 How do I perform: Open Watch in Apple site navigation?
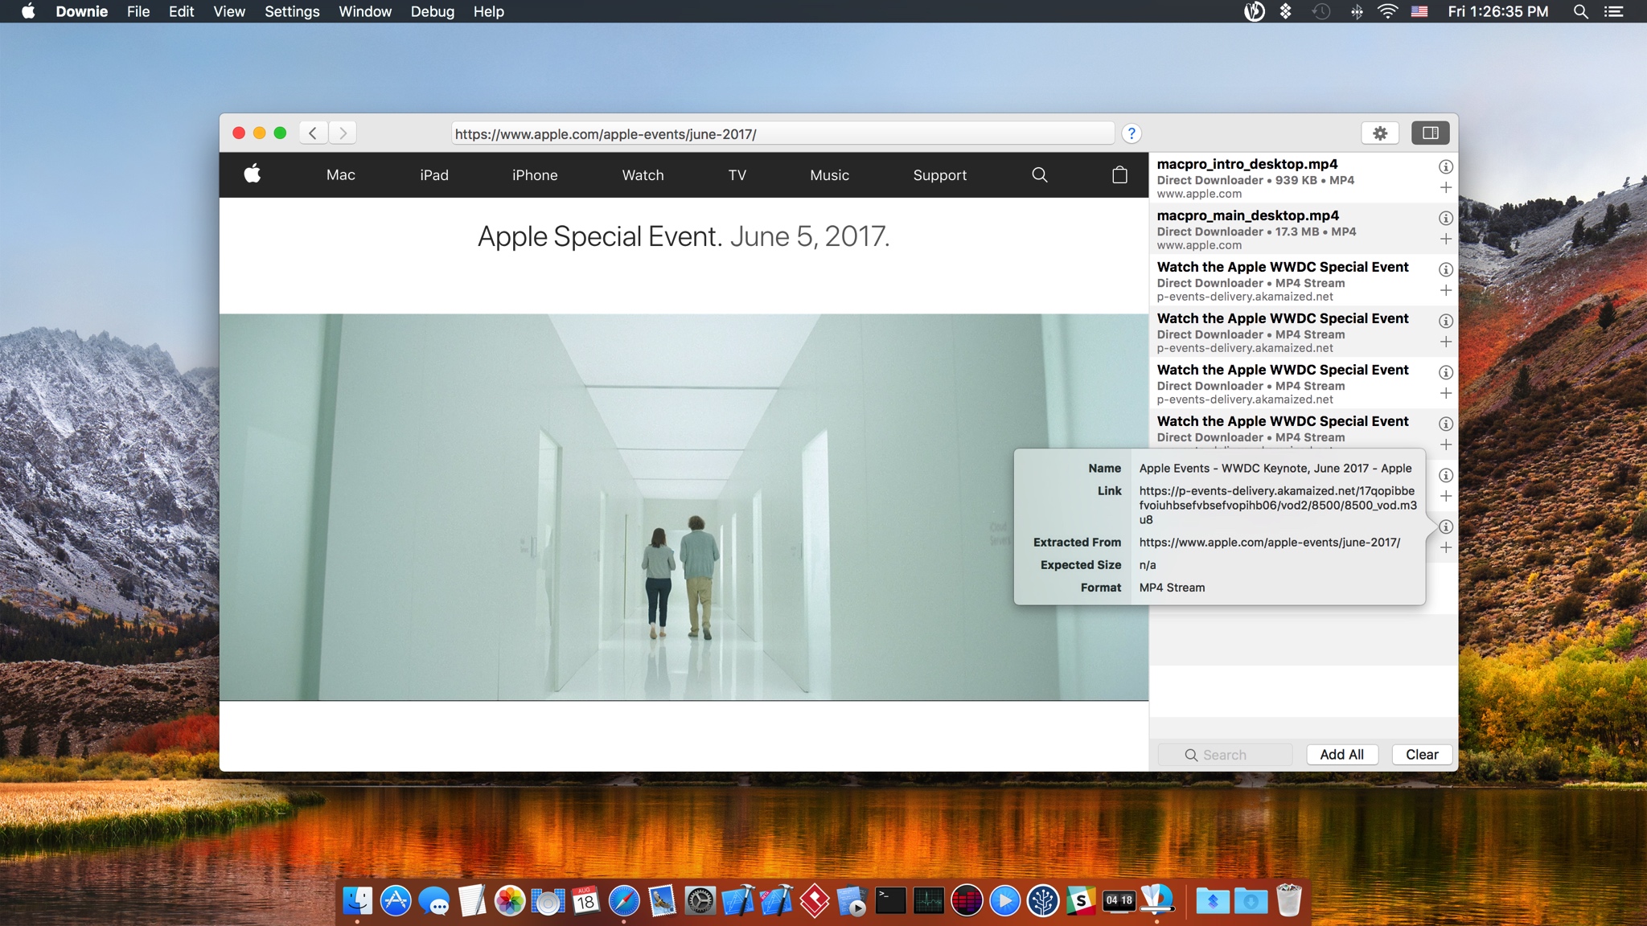tap(643, 175)
